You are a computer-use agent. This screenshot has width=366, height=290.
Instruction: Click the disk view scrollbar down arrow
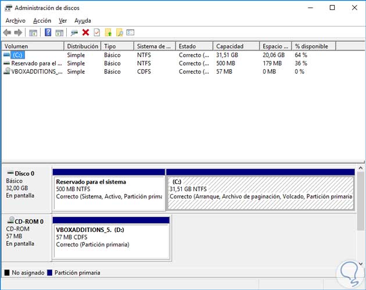(x=360, y=264)
